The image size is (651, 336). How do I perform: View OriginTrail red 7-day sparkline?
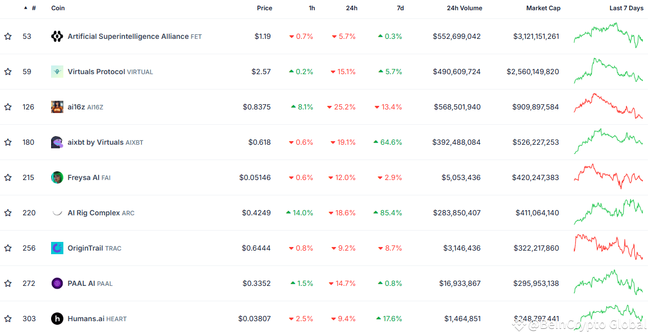[608, 247]
